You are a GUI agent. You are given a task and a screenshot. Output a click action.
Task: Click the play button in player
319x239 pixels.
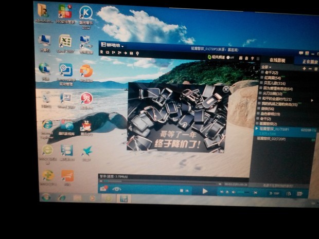pyautogui.click(x=205, y=191)
